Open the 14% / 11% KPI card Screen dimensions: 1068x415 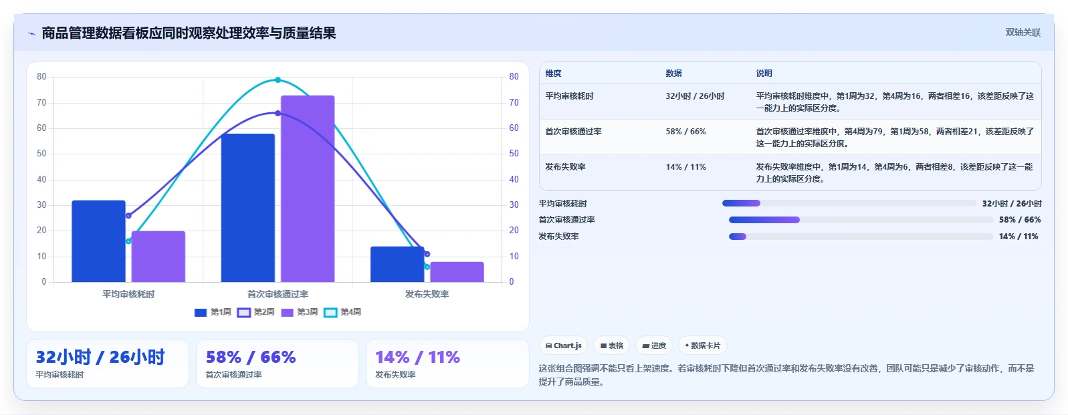coord(447,364)
